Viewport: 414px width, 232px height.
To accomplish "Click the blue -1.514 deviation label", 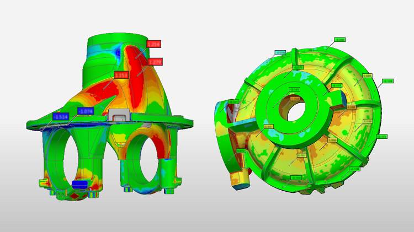I will [x=60, y=116].
